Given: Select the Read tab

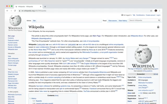Looking at the screenshot, I should coord(104,21).
